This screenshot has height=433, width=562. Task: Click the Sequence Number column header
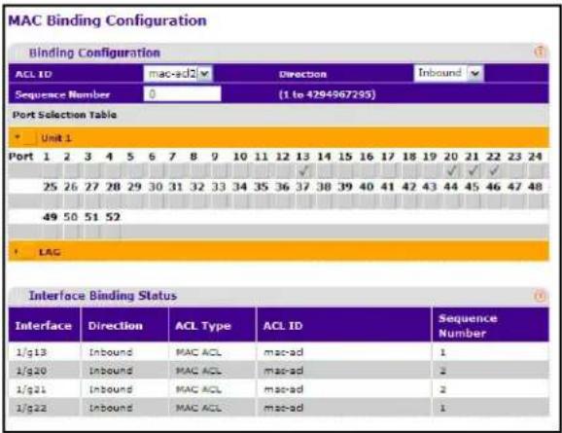click(x=490, y=325)
